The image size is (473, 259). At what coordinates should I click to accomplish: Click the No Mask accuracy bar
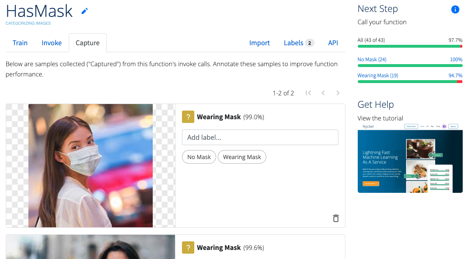(x=410, y=65)
